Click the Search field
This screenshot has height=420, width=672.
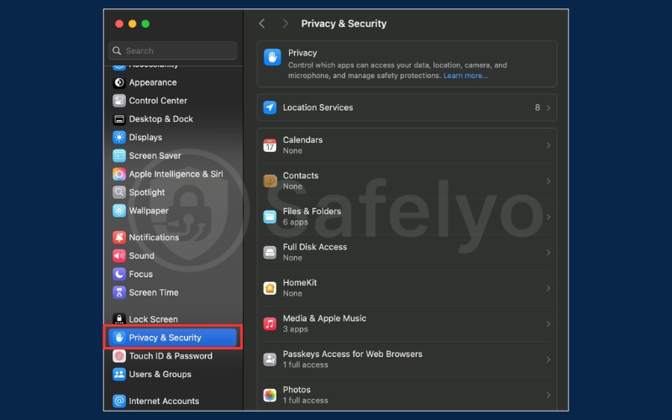pyautogui.click(x=173, y=50)
